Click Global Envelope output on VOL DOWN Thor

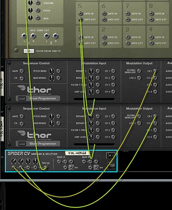coord(139,116)
